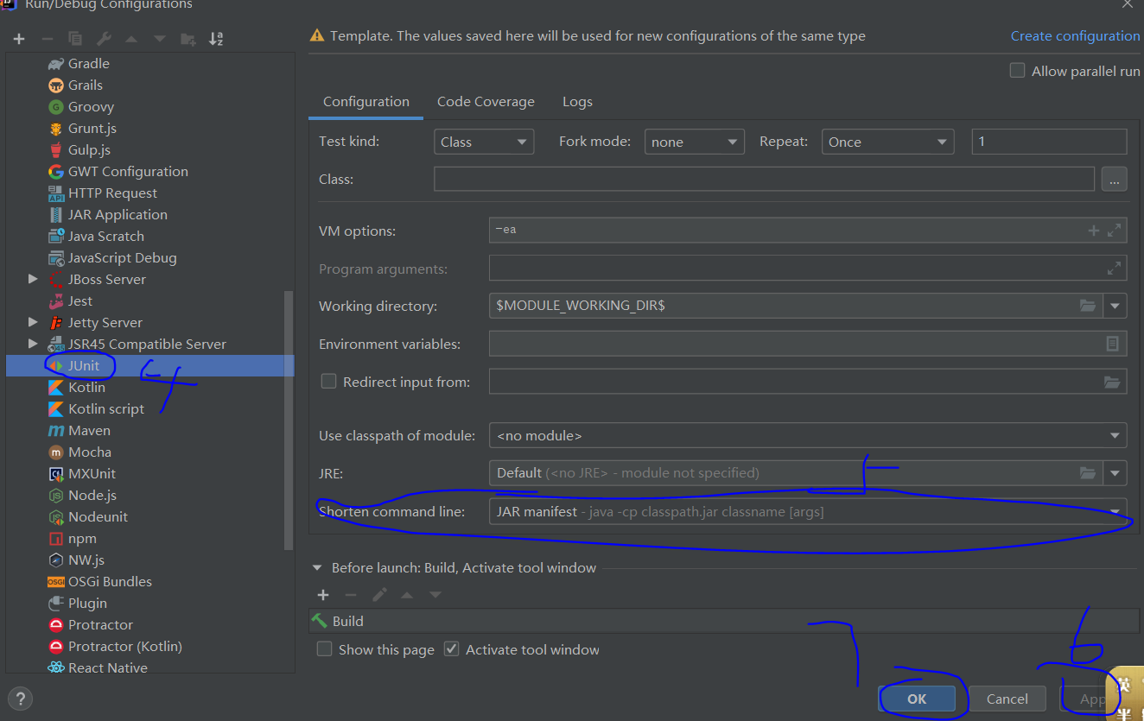Expand the JBoss Server tree node

[x=33, y=279]
